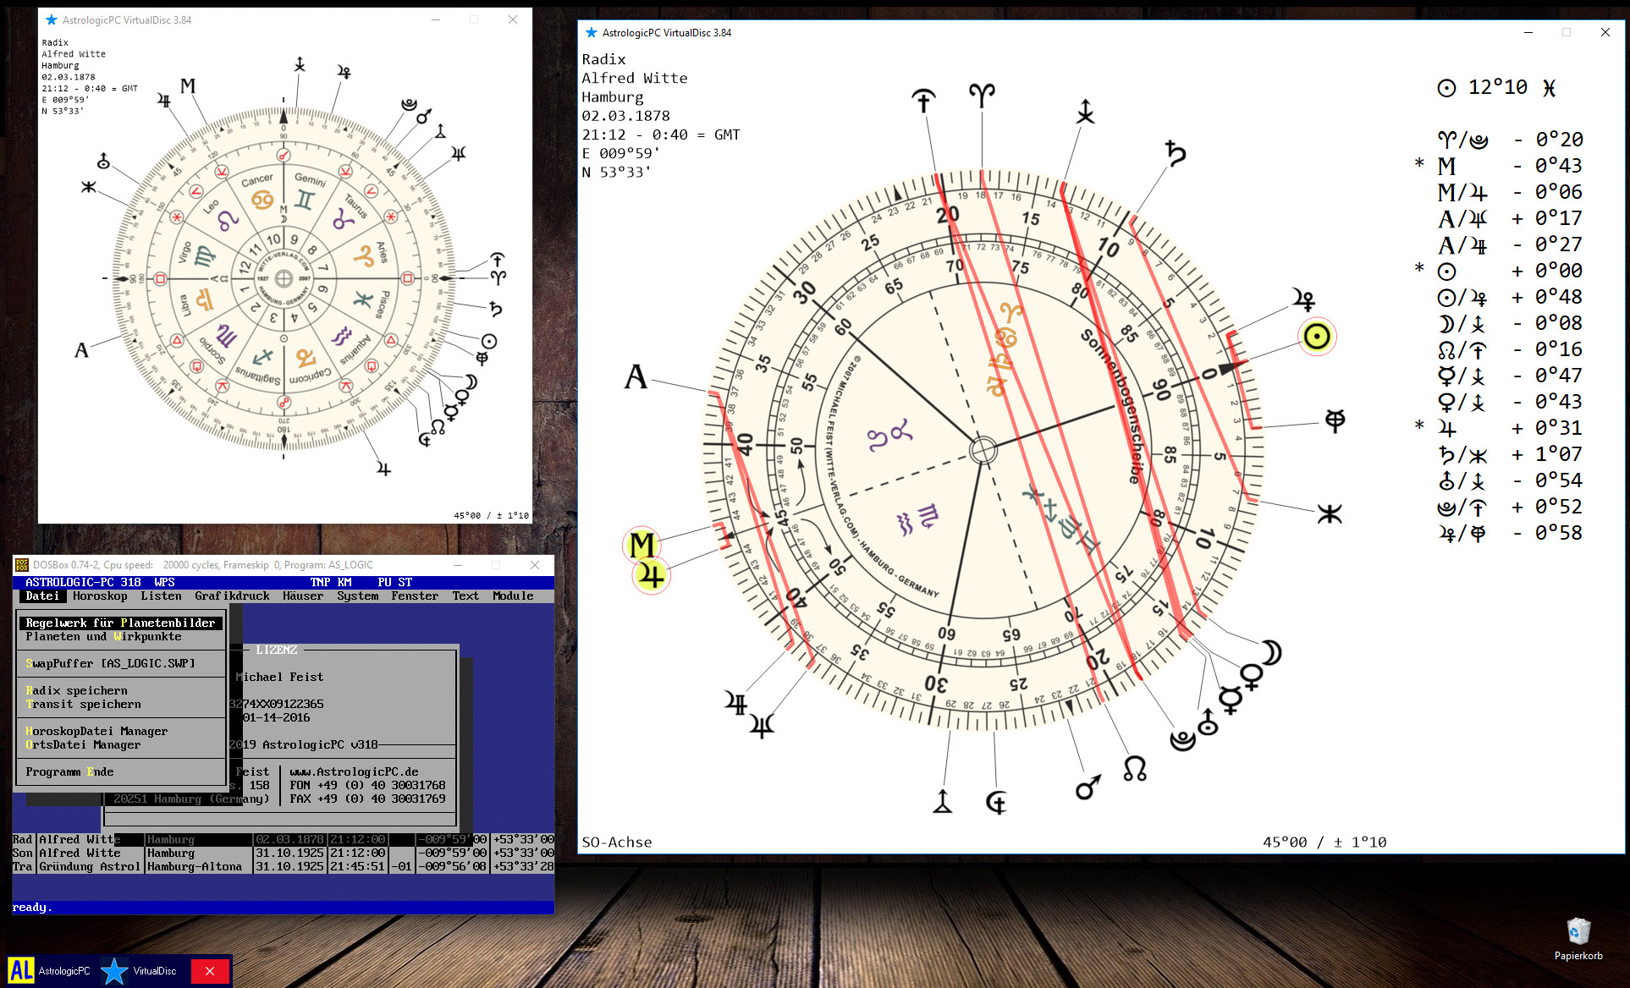This screenshot has height=988, width=1630.
Task: Click the Mercury symbol at the large dial's lower right
Action: pyautogui.click(x=1230, y=700)
